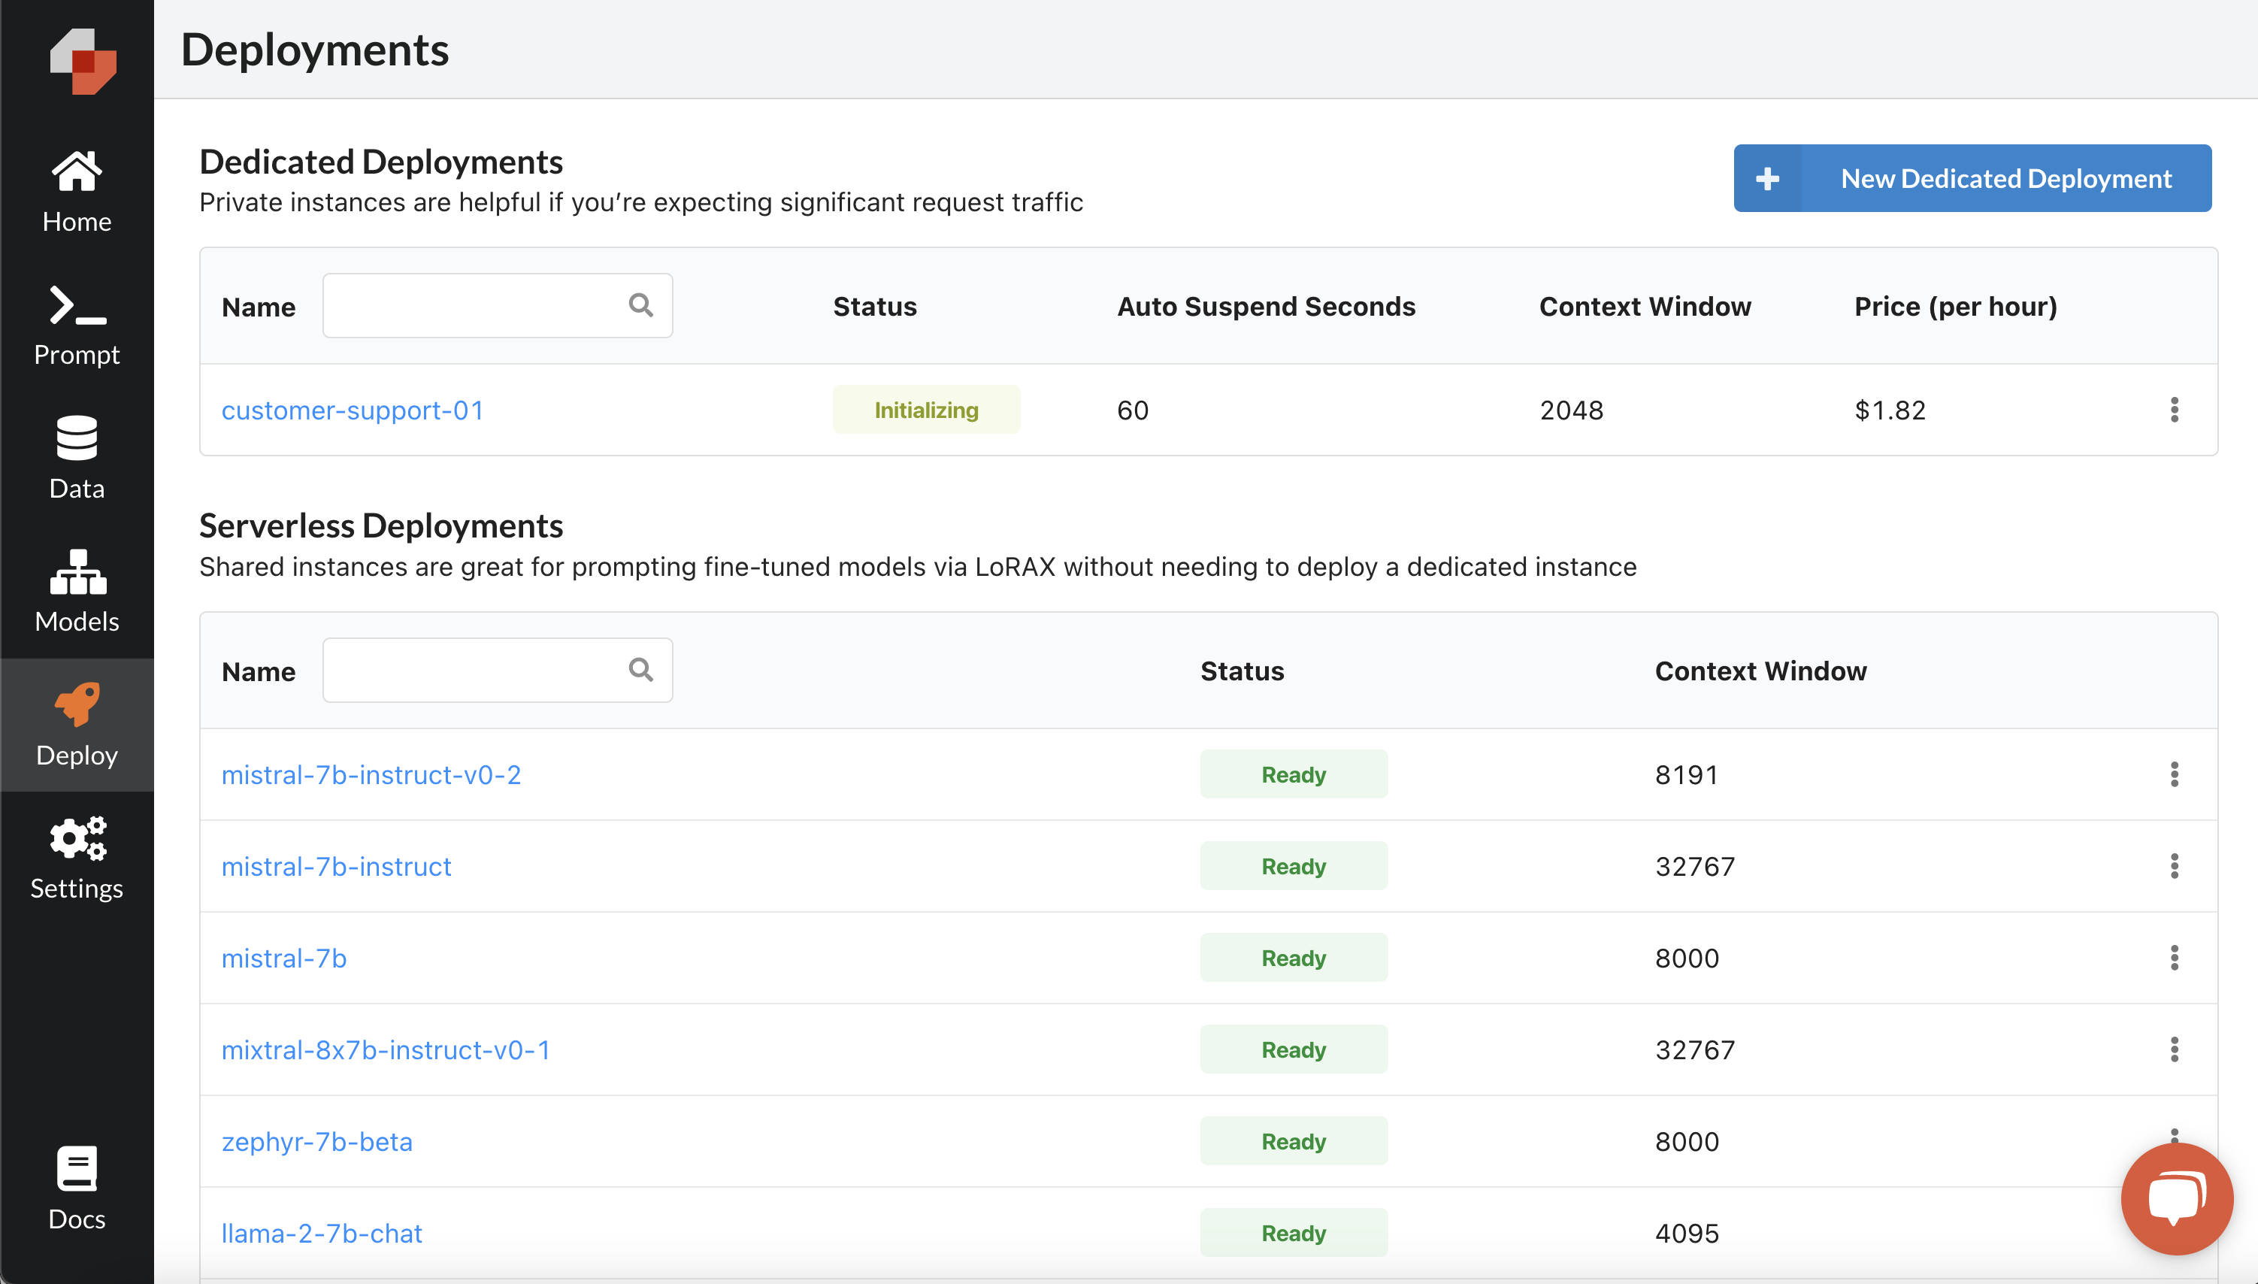
Task: Open the customer-support-01 deployment link
Action: 352,410
